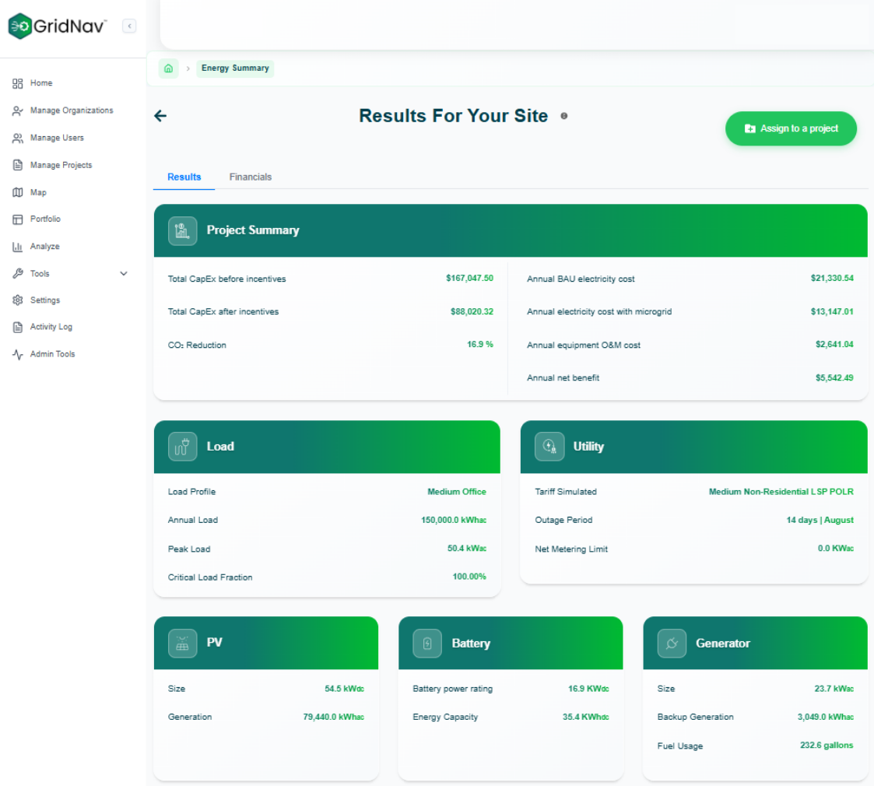Viewport: 874px width, 786px height.
Task: Go back using the left arrow
Action: 160,116
